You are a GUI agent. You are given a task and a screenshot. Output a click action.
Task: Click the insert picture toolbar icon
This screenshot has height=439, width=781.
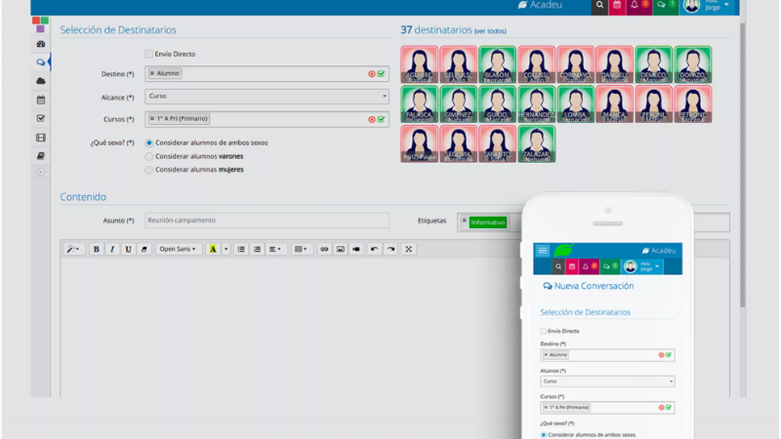tap(340, 249)
